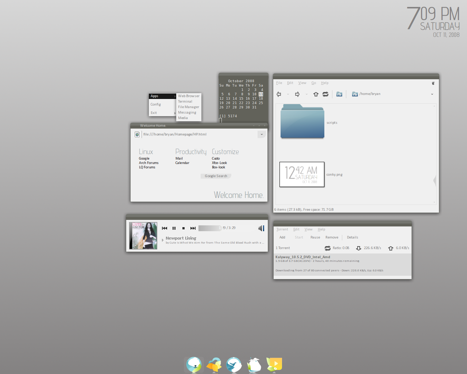This screenshot has height=374, width=467.
Task: Go up to the parent folder
Action: (316, 94)
